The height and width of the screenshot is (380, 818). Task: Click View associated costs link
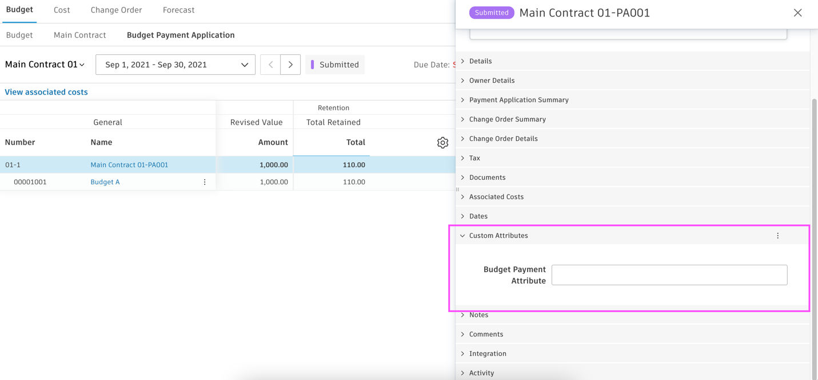(x=46, y=92)
